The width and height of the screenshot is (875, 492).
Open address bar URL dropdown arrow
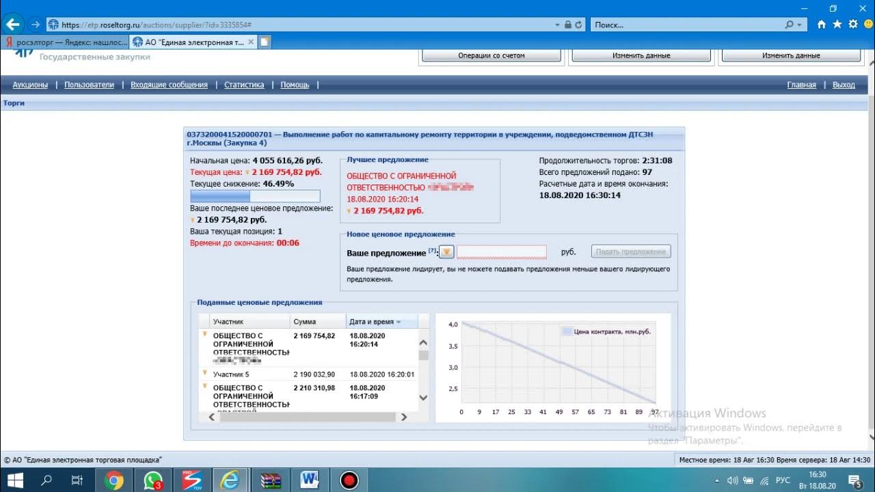pyautogui.click(x=558, y=25)
